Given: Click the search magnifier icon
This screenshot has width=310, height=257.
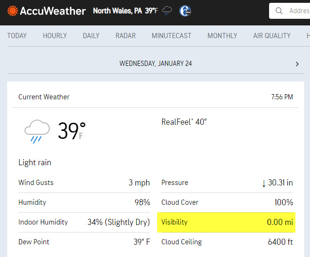Looking at the screenshot, I should point(279,11).
